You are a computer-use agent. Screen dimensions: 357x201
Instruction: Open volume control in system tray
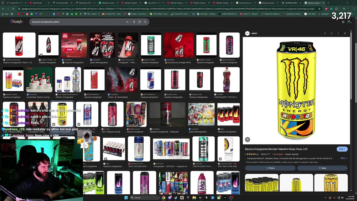click(x=342, y=198)
